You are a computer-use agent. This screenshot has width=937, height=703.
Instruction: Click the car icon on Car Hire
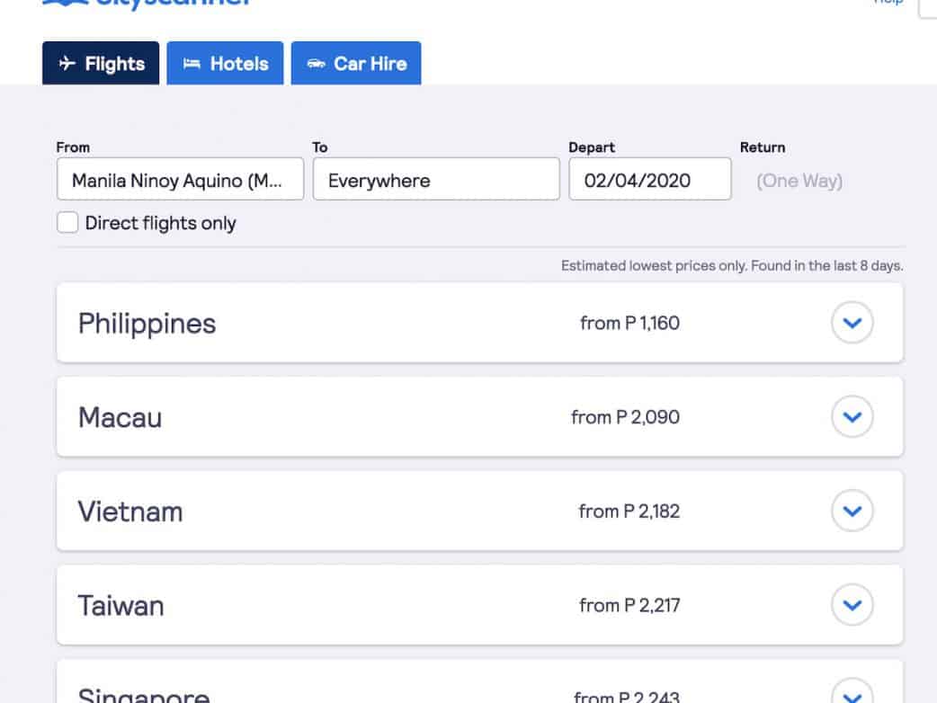(316, 64)
